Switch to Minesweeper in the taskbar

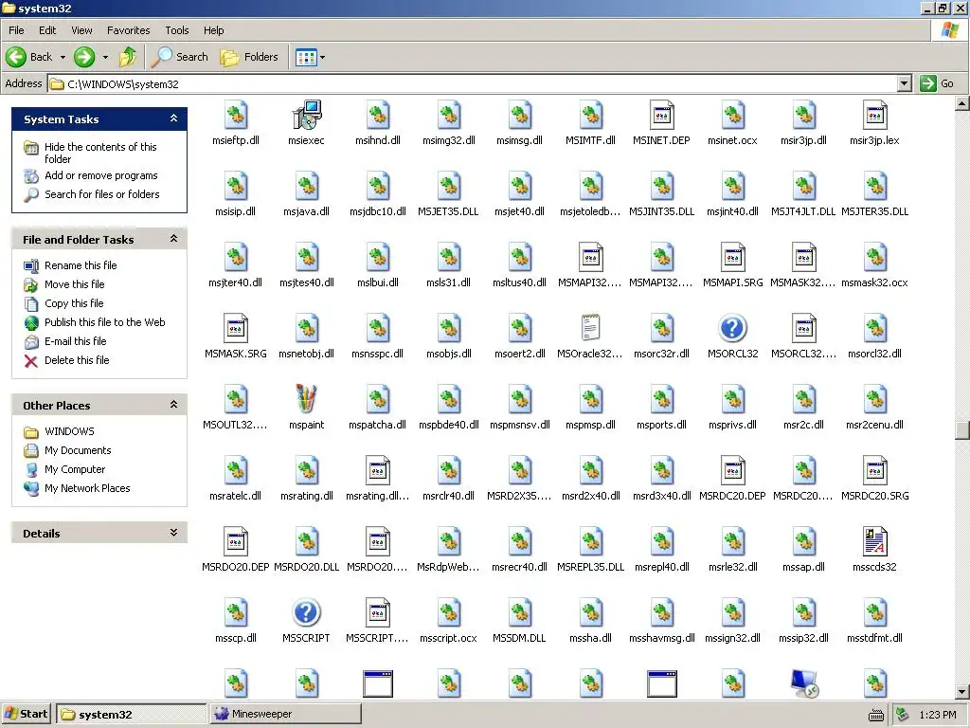285,714
